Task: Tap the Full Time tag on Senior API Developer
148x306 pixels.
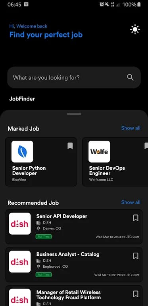Action: coord(44,237)
